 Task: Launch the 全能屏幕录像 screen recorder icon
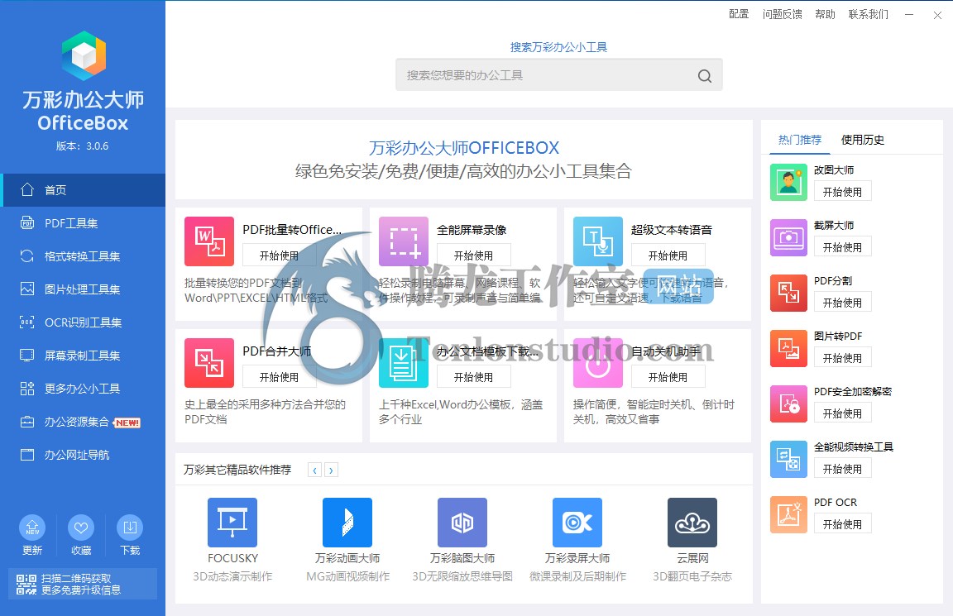click(x=404, y=241)
